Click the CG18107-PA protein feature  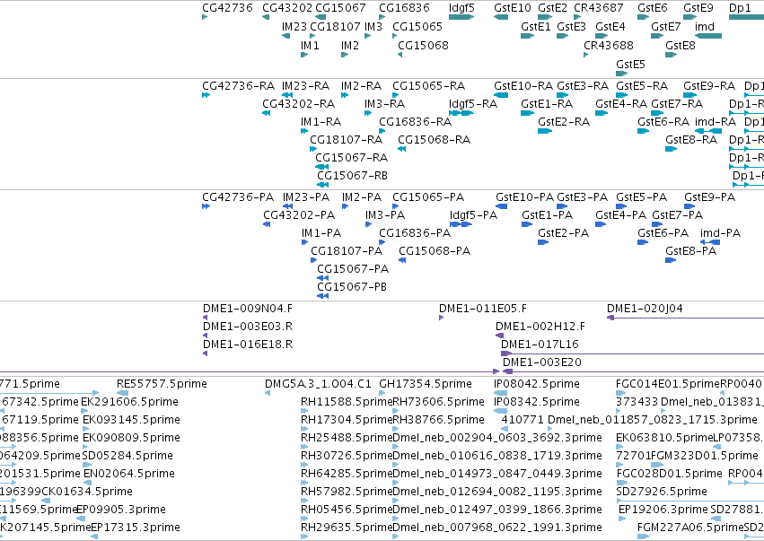314,260
